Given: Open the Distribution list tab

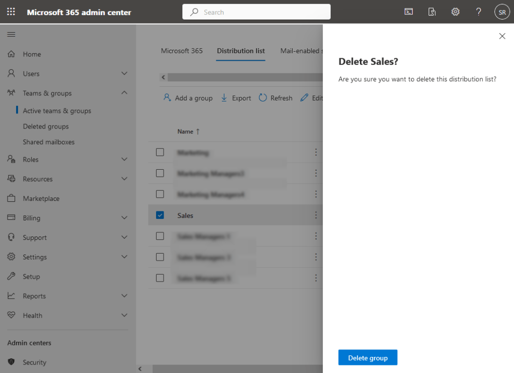Looking at the screenshot, I should tap(240, 51).
